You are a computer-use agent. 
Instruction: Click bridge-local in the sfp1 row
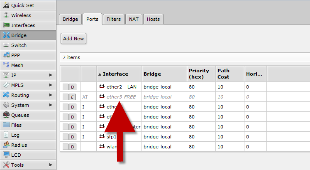157,137
